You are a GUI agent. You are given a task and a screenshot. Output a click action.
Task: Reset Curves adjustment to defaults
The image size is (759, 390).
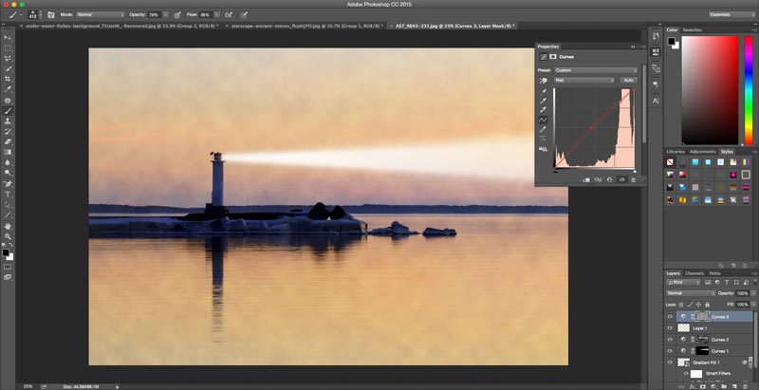[609, 180]
